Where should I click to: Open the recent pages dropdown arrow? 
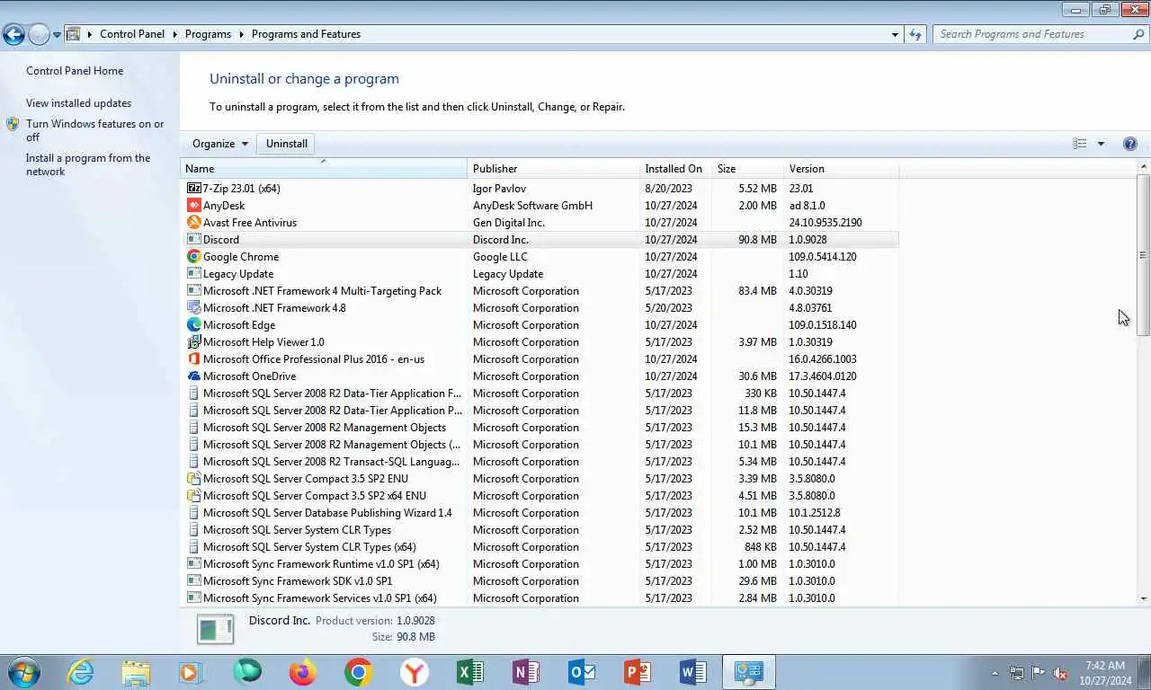pyautogui.click(x=57, y=35)
